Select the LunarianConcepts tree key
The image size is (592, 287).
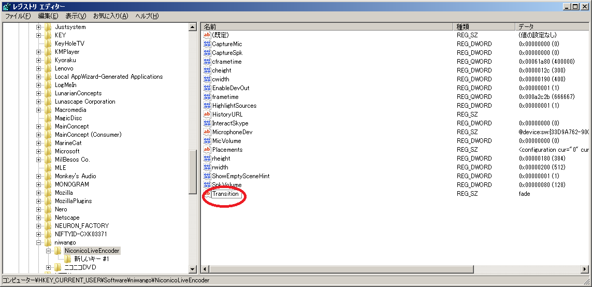(x=78, y=93)
